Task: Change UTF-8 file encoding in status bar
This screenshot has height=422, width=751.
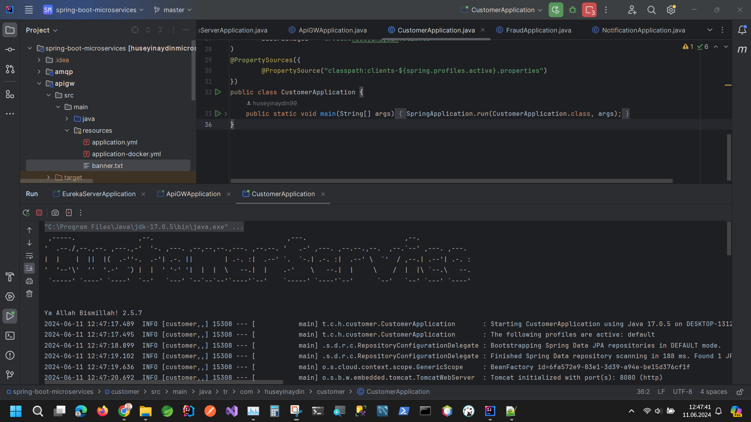Action: tap(682, 392)
